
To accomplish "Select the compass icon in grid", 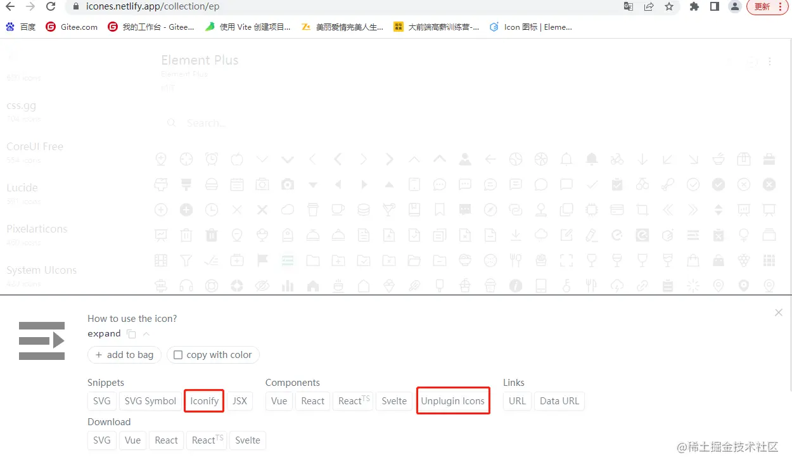I will click(490, 210).
